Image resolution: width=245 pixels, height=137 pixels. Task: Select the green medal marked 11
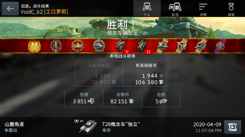tap(143, 46)
